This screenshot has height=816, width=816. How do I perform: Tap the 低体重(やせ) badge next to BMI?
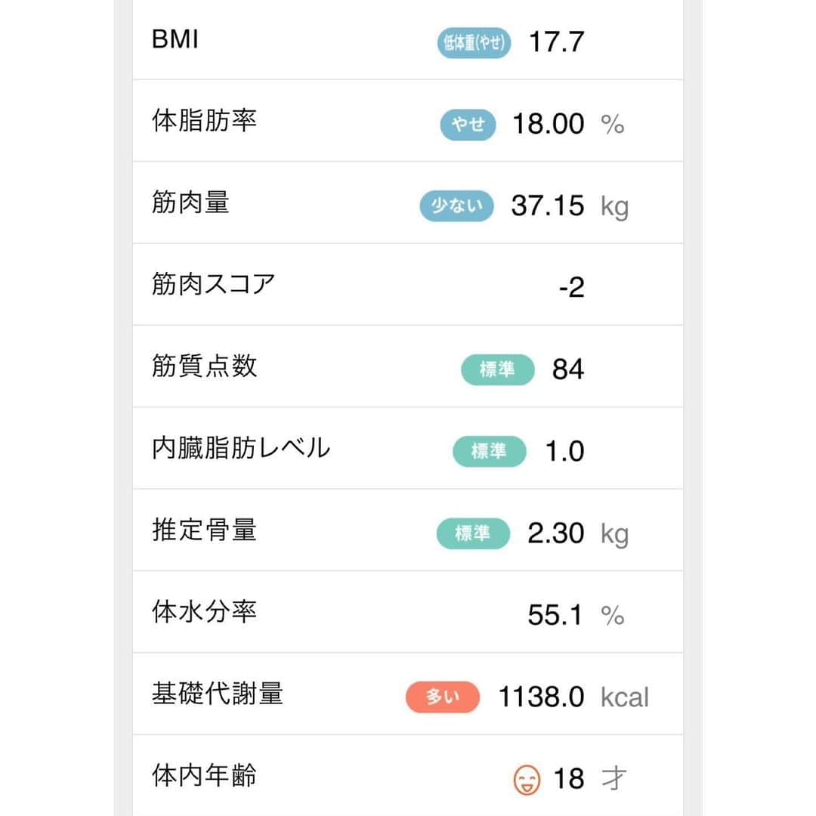click(474, 42)
